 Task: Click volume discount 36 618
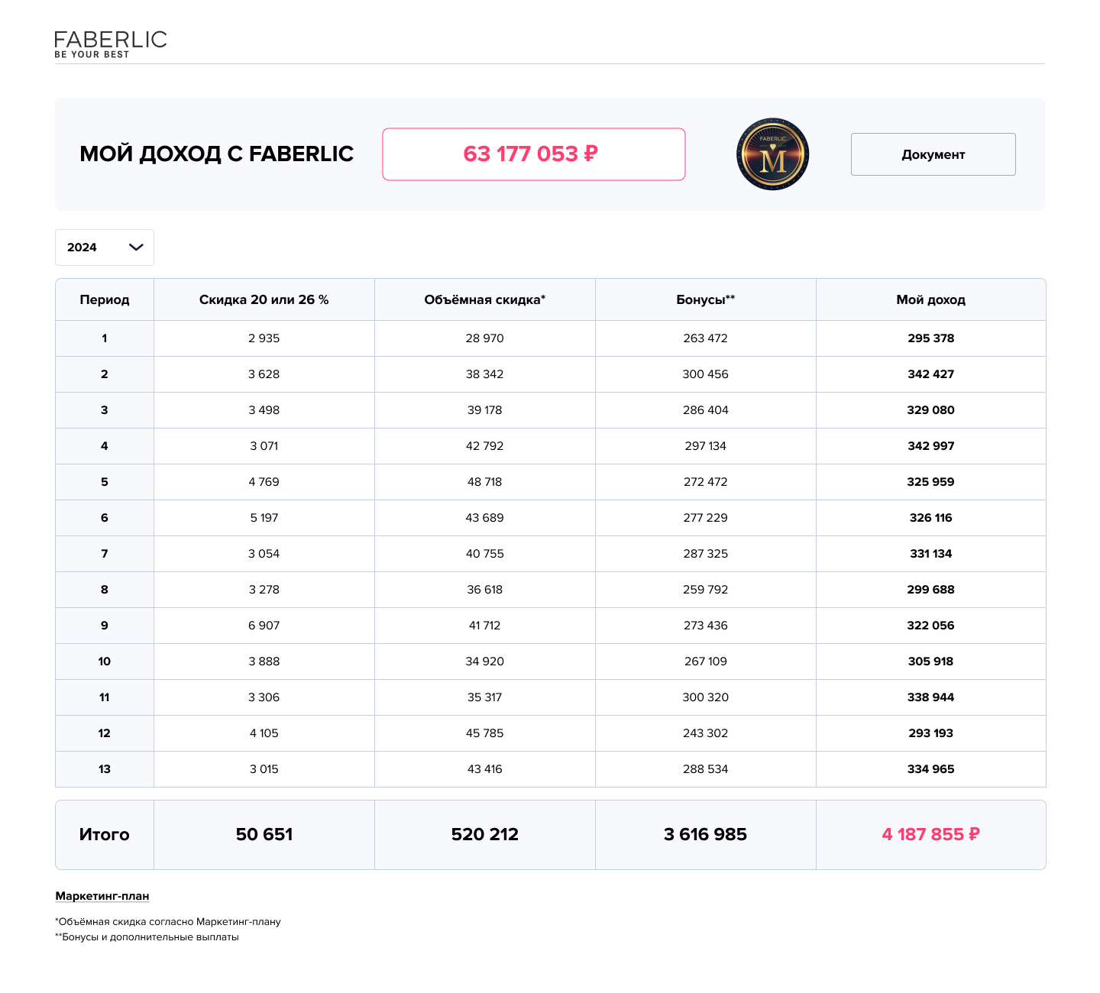(x=485, y=590)
